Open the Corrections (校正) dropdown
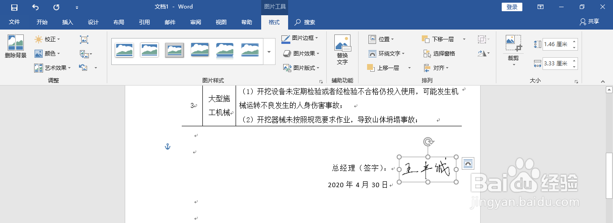613x223 pixels. coord(48,39)
